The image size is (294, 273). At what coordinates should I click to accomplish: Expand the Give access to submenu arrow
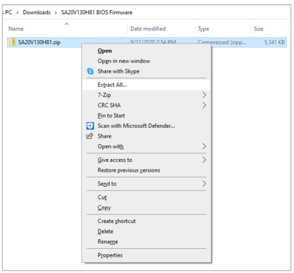tap(204, 160)
